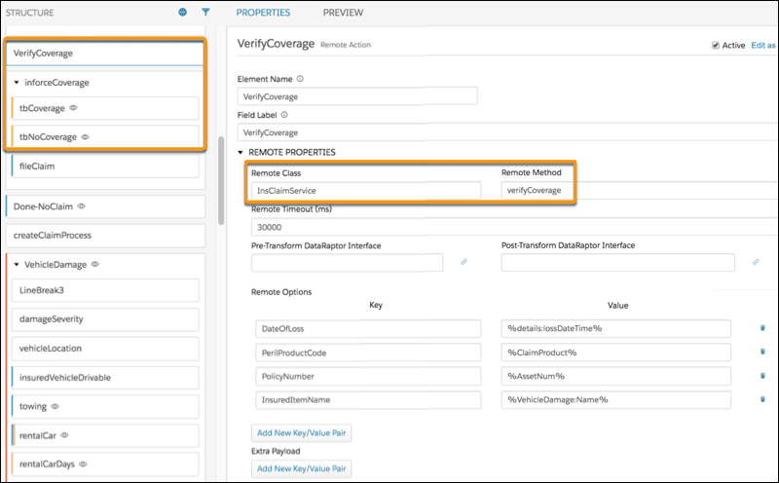Select the LineBreak3 element
This screenshot has width=779, height=483.
[x=105, y=290]
